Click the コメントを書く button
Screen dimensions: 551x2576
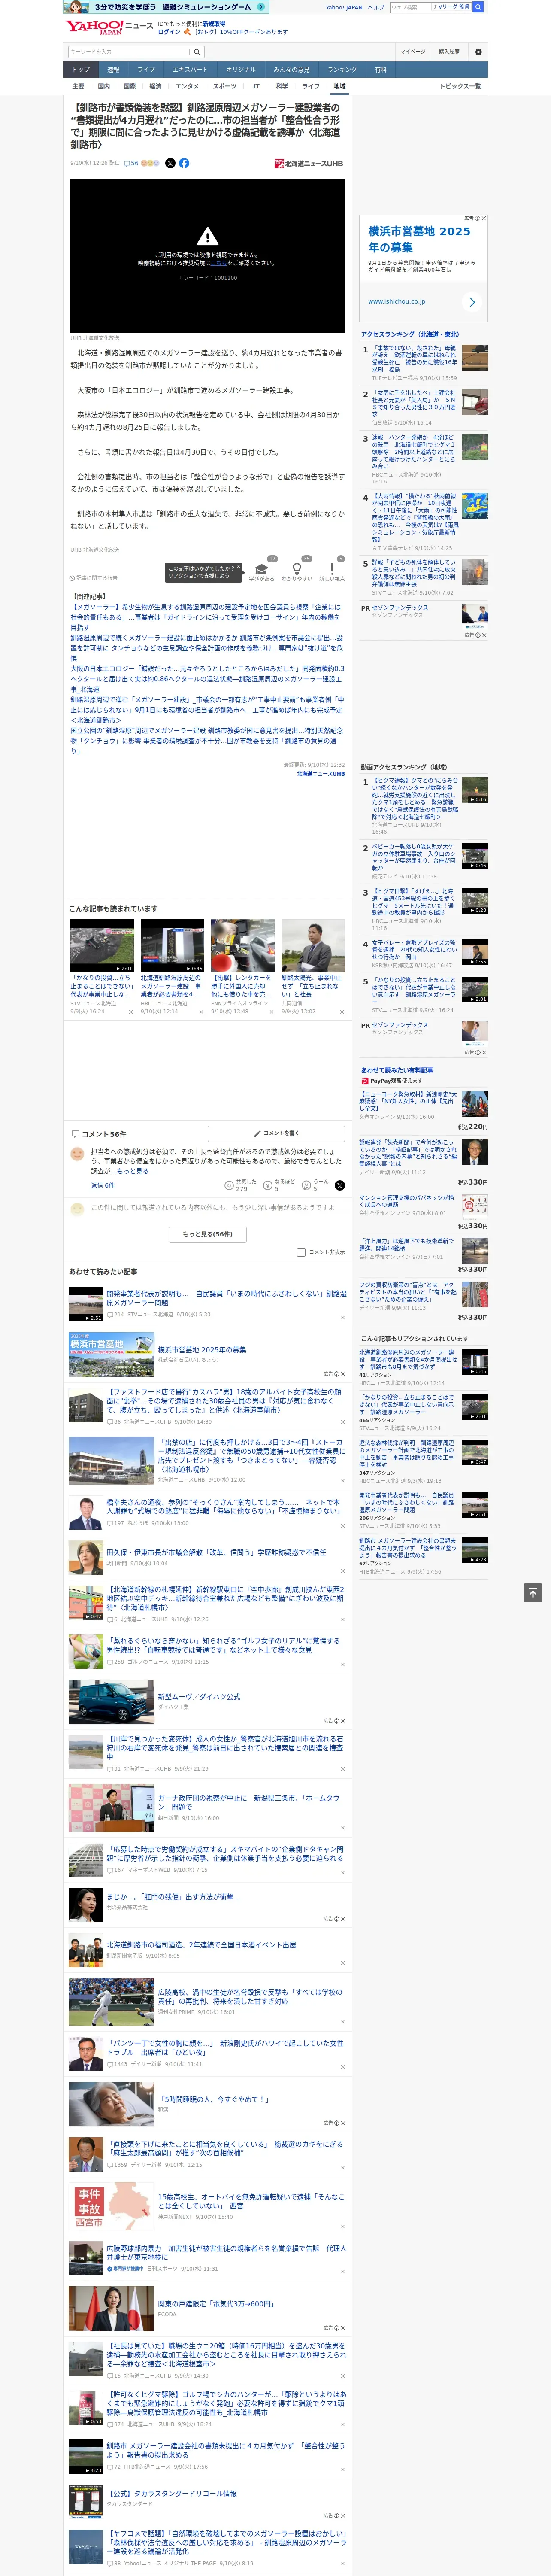pos(276,1133)
